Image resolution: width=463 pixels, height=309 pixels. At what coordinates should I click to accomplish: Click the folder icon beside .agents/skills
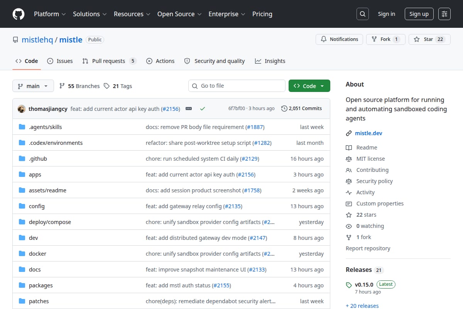pos(22,127)
